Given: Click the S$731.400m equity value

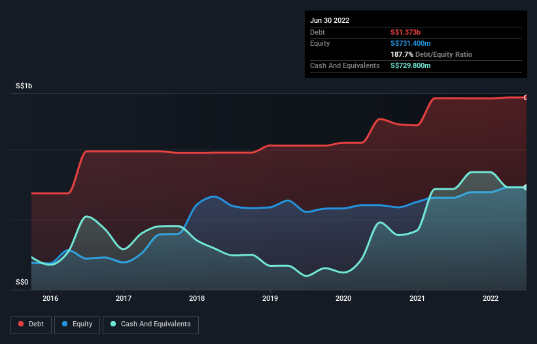Looking at the screenshot, I should pyautogui.click(x=410, y=43).
